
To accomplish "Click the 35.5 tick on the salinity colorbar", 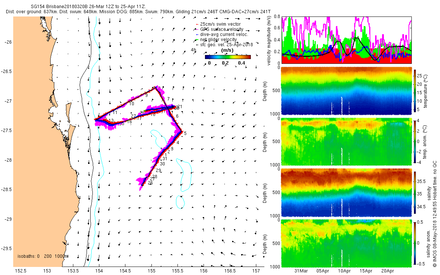I will point(422,181).
